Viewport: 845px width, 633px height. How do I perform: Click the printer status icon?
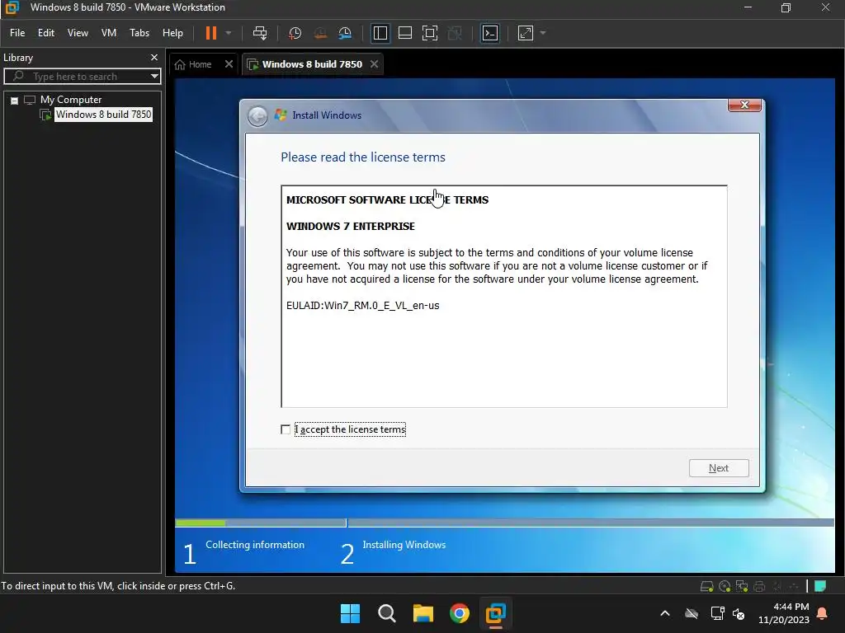click(x=759, y=586)
